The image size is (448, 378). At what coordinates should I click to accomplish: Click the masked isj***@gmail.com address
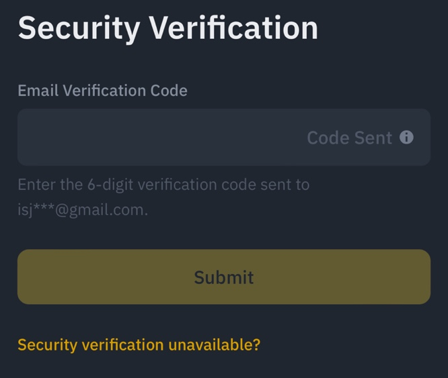83,210
